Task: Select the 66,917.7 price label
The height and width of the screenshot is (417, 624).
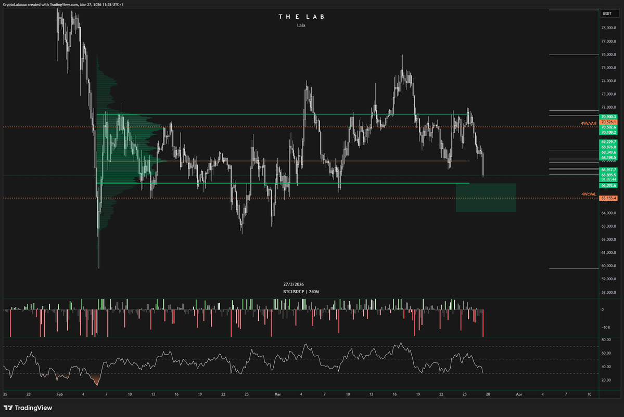Action: point(608,170)
